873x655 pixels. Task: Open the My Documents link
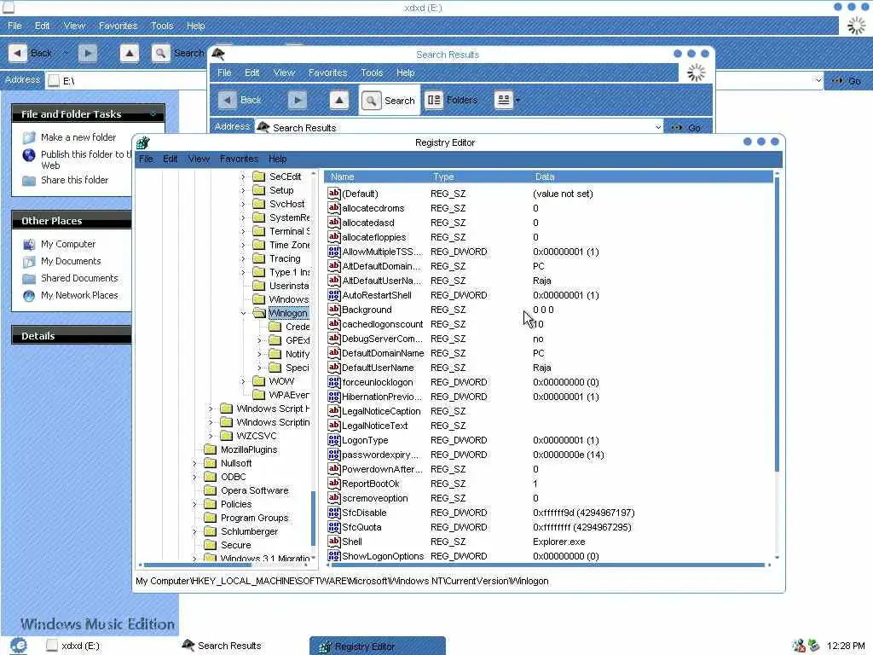pyautogui.click(x=71, y=261)
